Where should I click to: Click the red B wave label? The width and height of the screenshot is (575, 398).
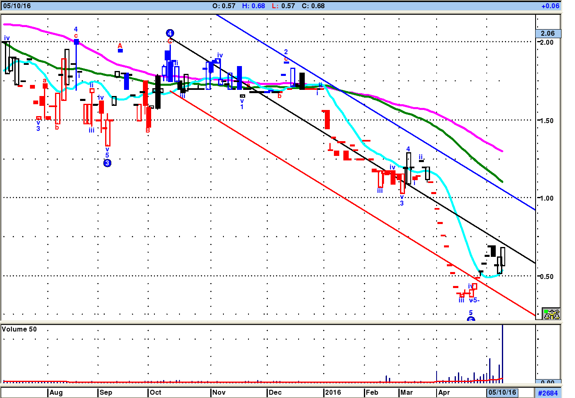pos(148,130)
